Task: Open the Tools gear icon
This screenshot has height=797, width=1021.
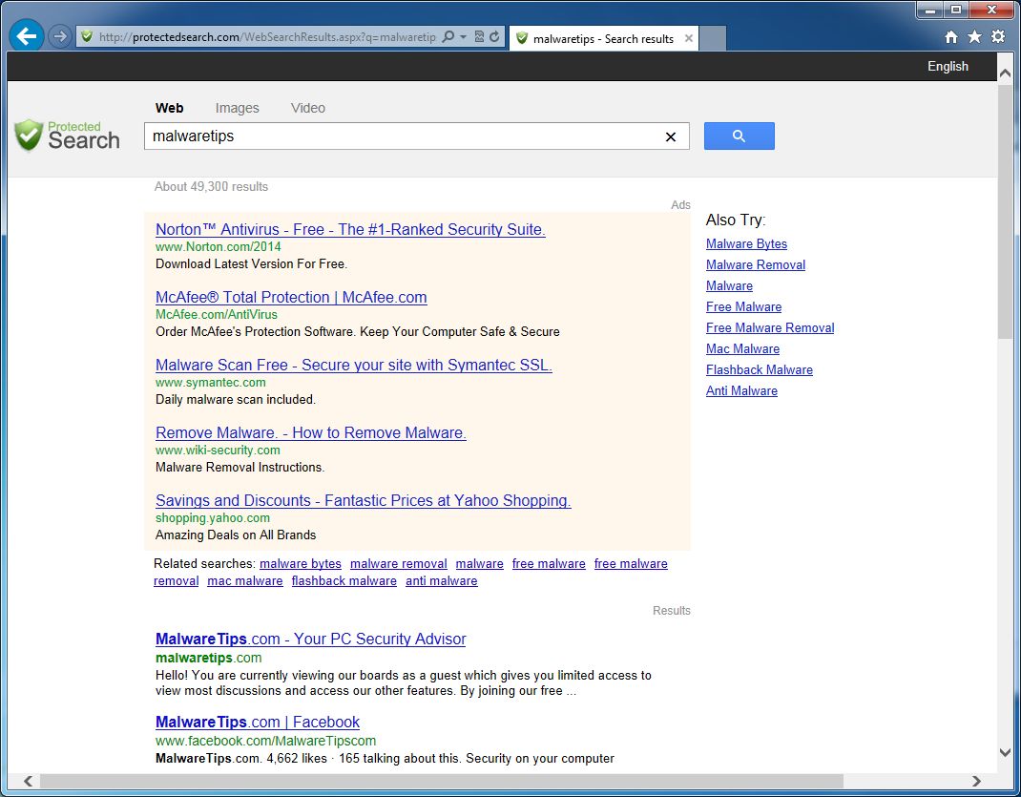Action: point(998,37)
